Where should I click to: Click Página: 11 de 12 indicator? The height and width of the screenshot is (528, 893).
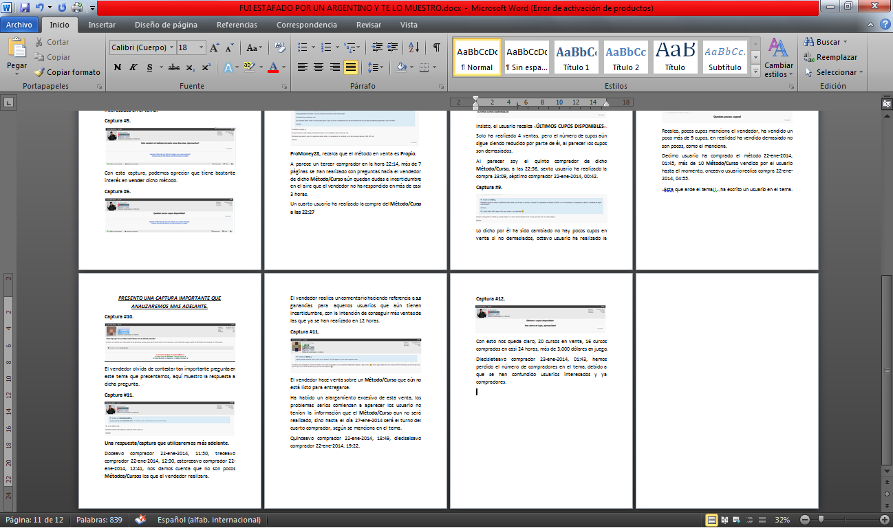34,520
